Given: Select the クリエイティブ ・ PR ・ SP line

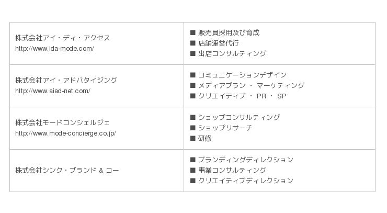Looking at the screenshot, I should click(242, 96).
